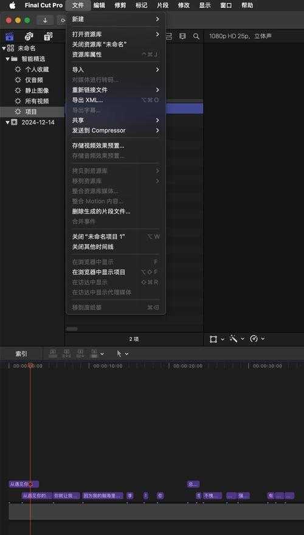
Task: Click the gear icon beside 仅音频
Action: (18, 80)
